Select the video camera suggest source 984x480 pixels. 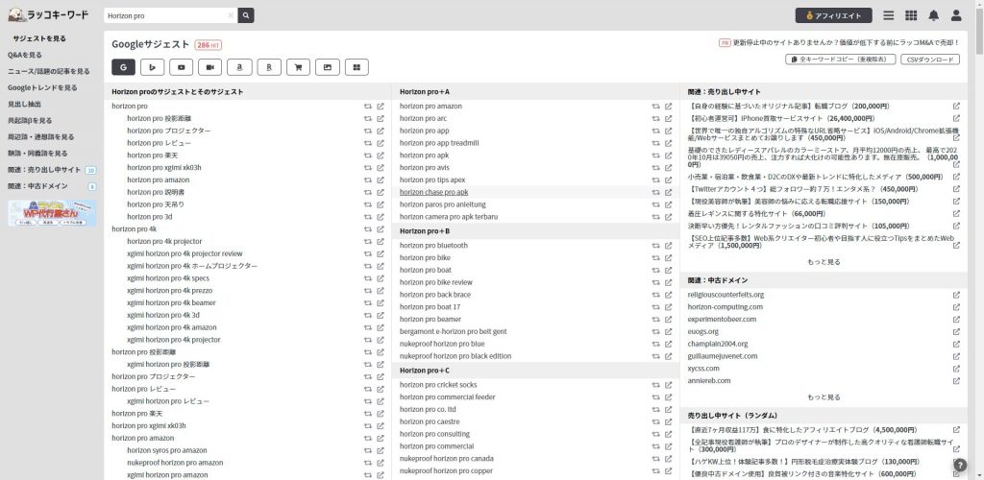(210, 67)
